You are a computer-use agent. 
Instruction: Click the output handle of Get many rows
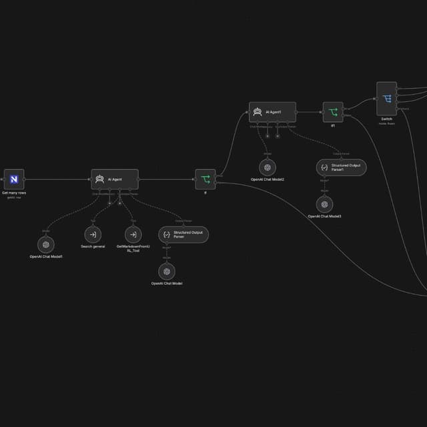[x=24, y=179]
